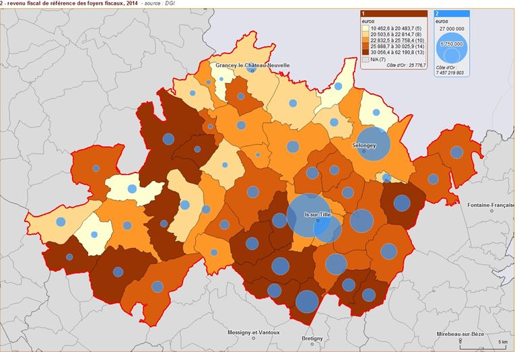This screenshot has width=515, height=352.
Task: Click the '7 457 219 803' total value
Action: pos(450,73)
